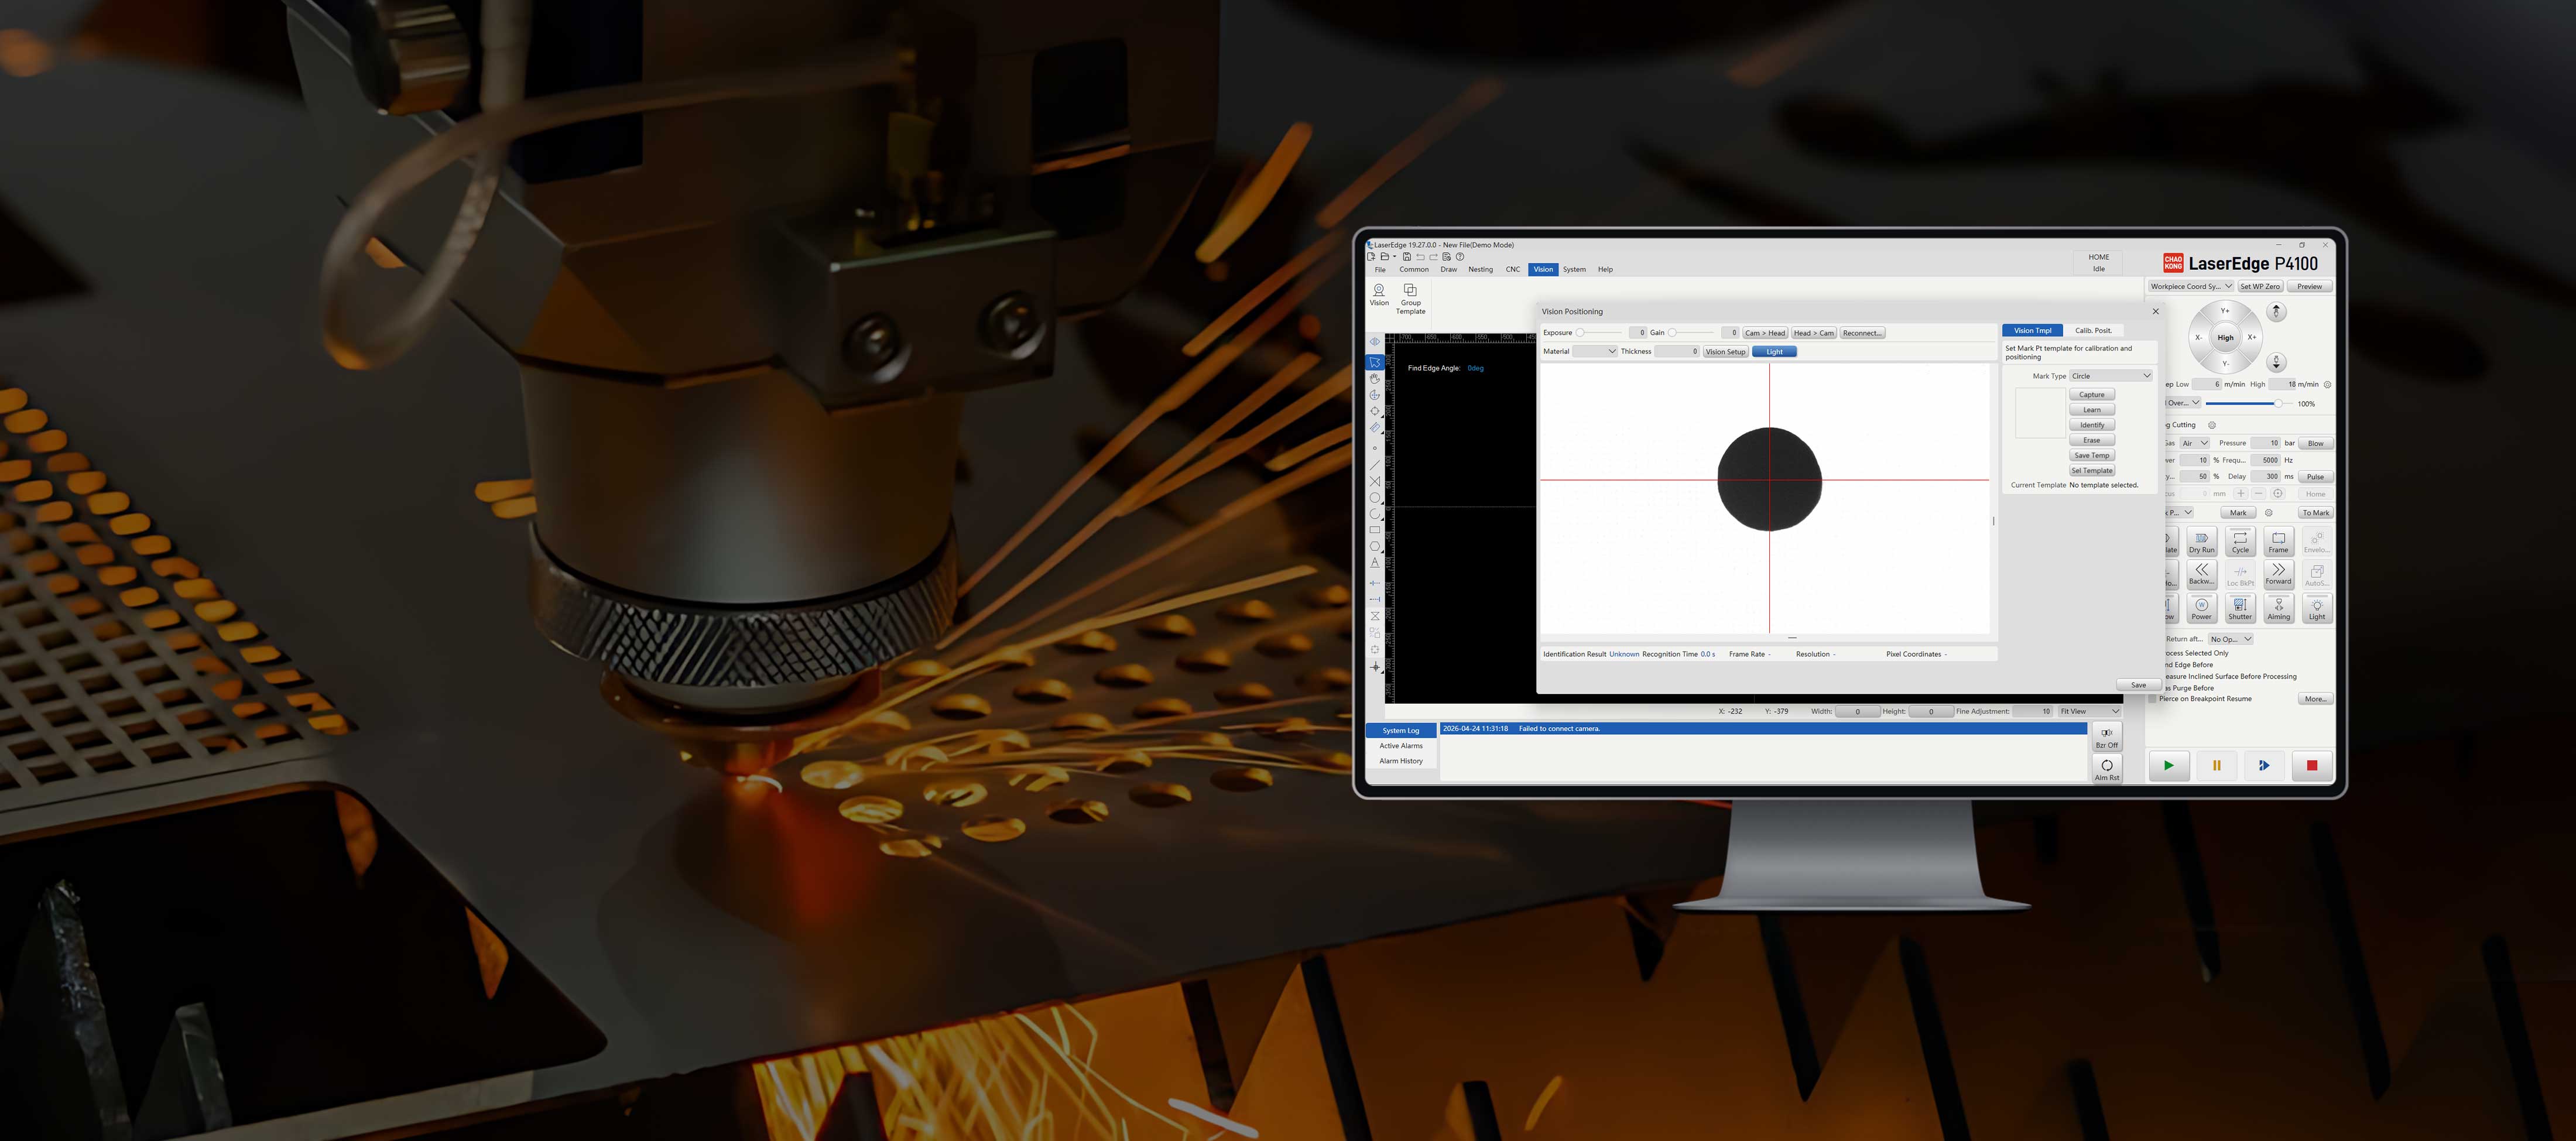
Task: Click the Exposure slider handle
Action: [x=1580, y=333]
